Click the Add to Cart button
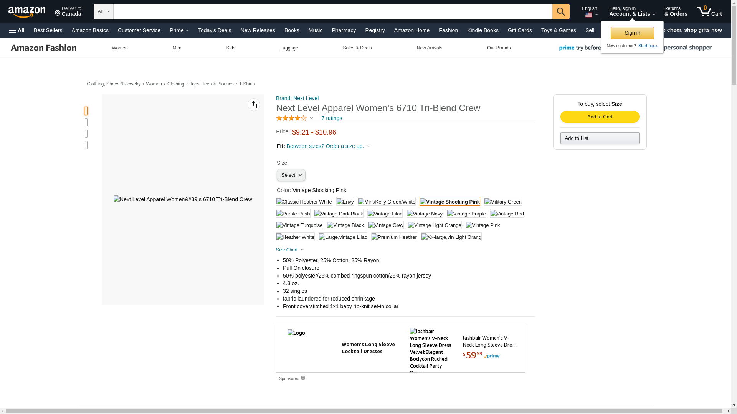The image size is (737, 414). coord(600,117)
